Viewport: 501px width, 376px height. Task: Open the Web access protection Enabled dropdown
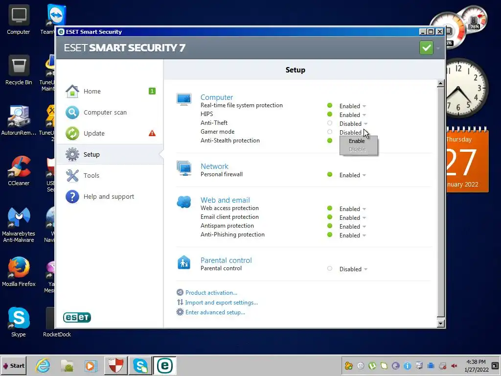pyautogui.click(x=353, y=209)
